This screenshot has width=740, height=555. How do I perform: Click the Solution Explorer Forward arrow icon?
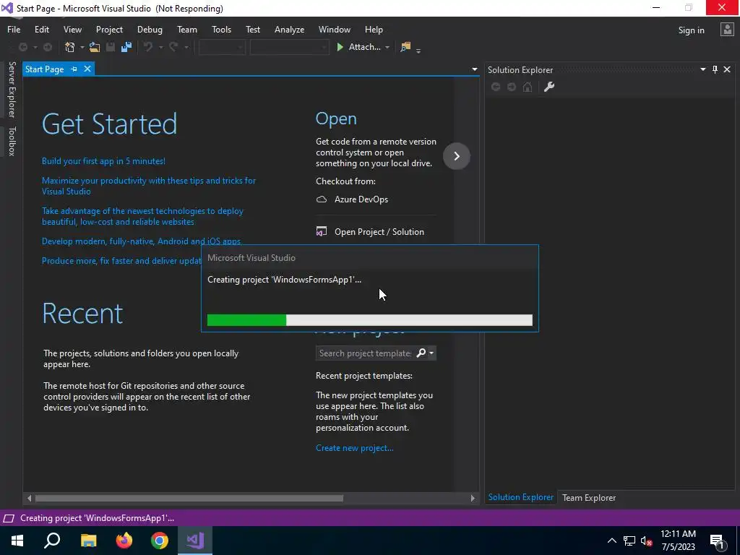pos(512,87)
